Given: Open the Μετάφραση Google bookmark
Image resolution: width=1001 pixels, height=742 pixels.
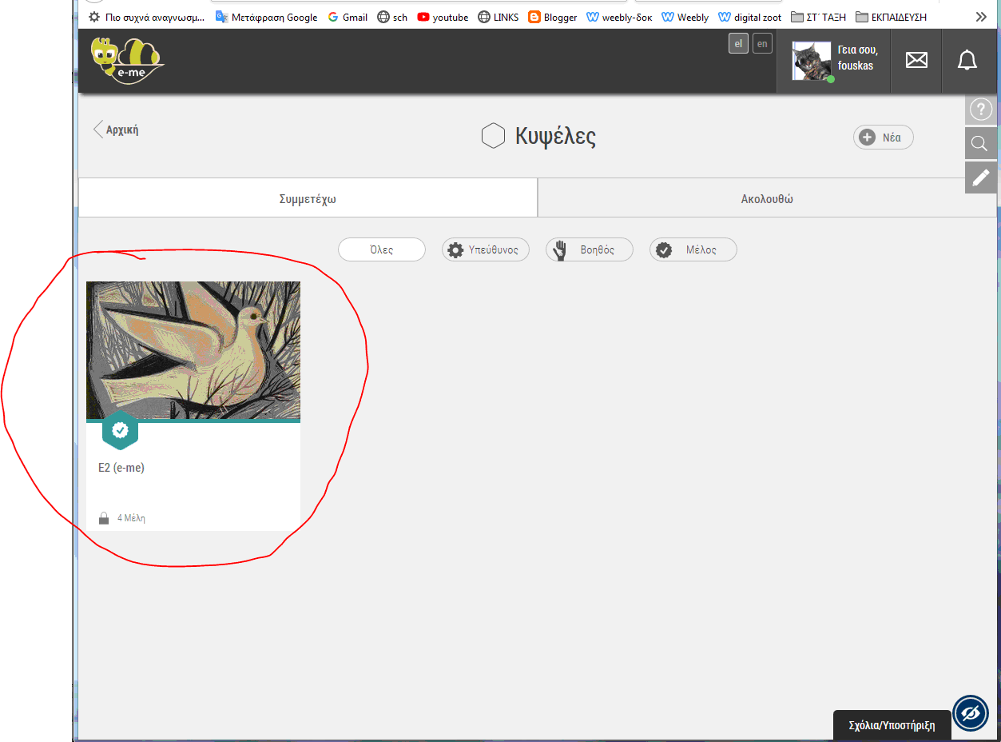Looking at the screenshot, I should pyautogui.click(x=267, y=17).
